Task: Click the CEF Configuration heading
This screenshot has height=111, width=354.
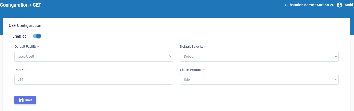Action: [x=25, y=26]
